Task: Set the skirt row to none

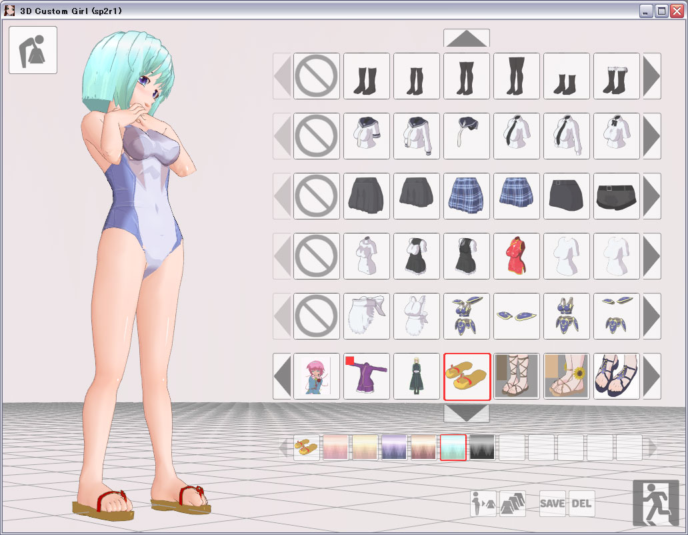Action: [317, 196]
